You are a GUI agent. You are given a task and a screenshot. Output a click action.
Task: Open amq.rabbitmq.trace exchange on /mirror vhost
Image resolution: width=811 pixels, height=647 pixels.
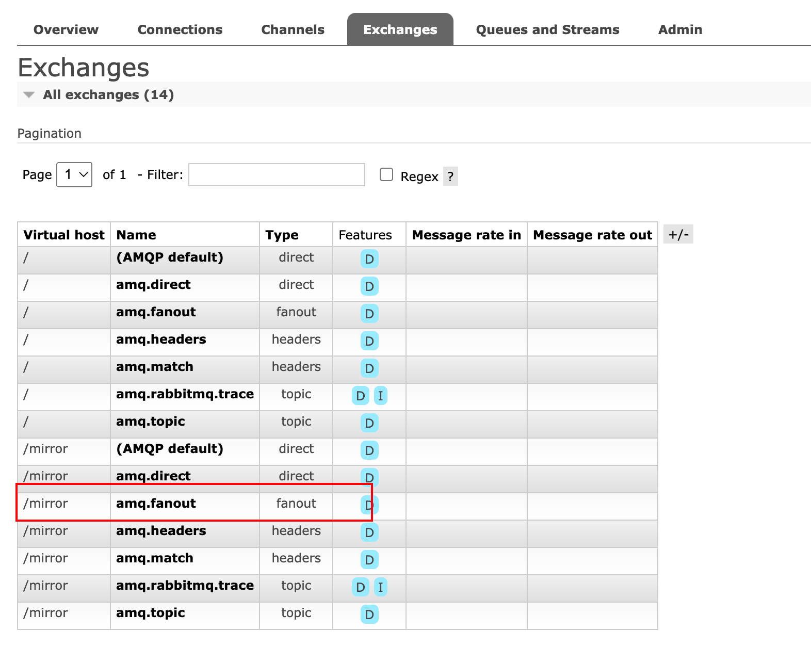pyautogui.click(x=185, y=586)
